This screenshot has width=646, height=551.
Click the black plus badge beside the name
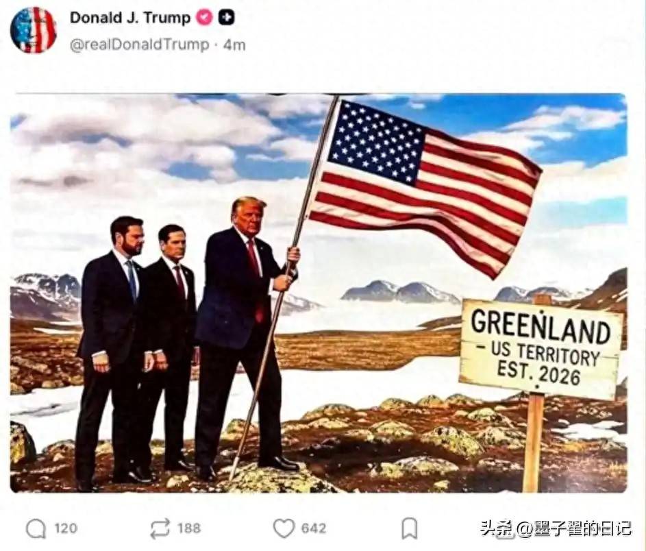coord(226,17)
